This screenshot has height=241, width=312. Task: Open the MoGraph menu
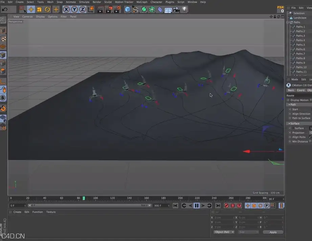142,2
